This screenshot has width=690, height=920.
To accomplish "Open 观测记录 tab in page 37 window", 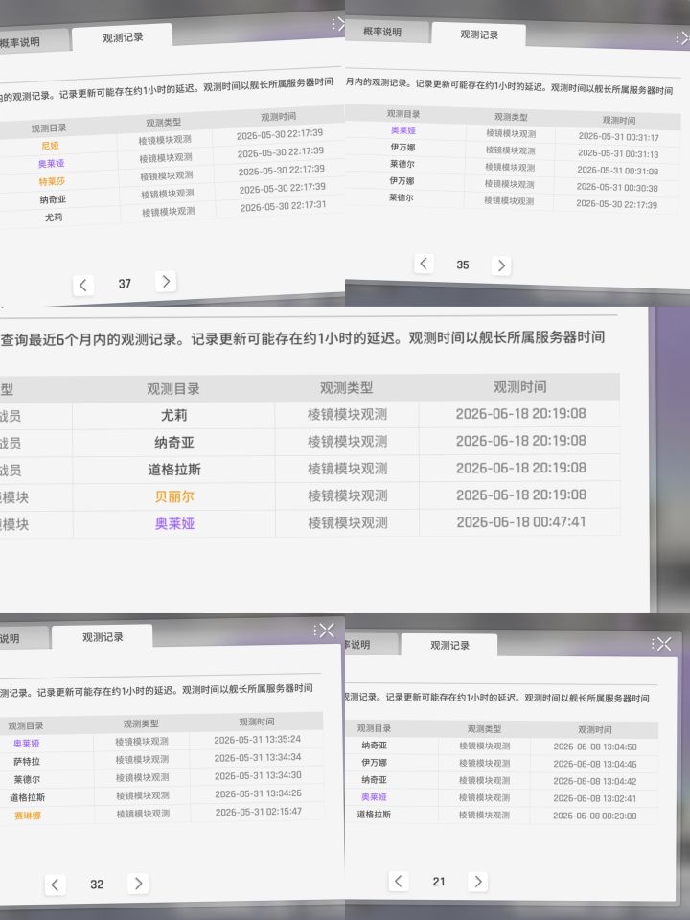I will [x=123, y=37].
